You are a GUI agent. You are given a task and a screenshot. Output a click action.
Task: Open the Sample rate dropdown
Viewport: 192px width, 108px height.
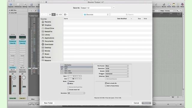pos(117,71)
